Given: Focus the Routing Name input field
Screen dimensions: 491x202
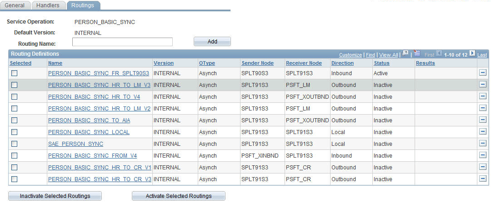Looking at the screenshot, I should coord(122,42).
